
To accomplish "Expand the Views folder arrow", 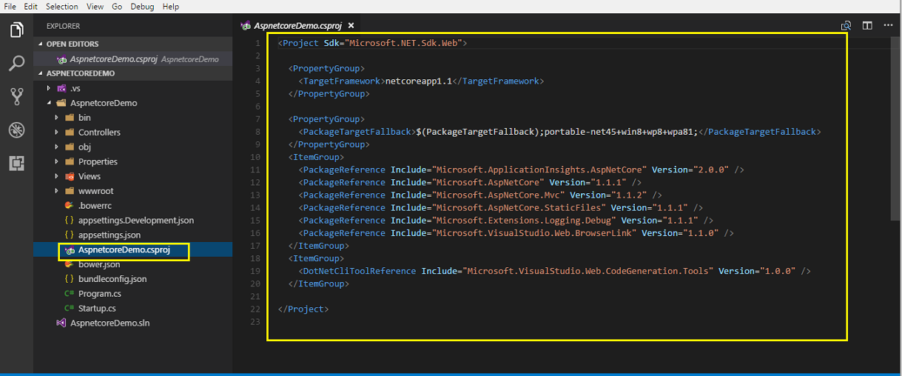I will pyautogui.click(x=57, y=176).
